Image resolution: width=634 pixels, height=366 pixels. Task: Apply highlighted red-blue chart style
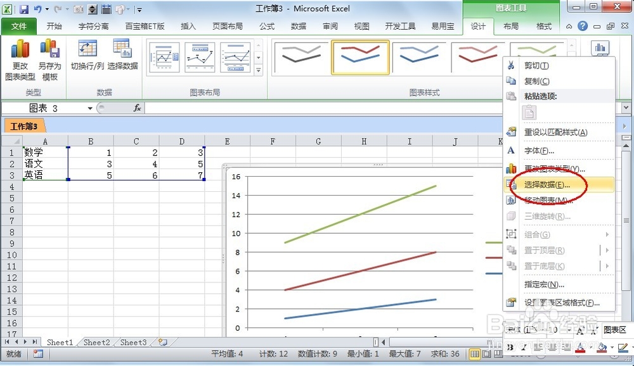tap(360, 58)
